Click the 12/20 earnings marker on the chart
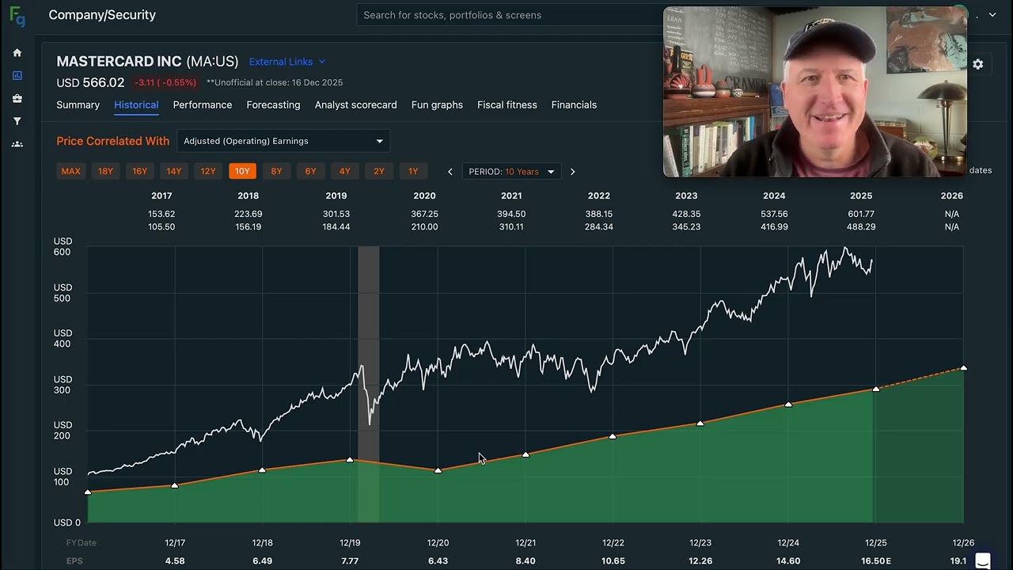This screenshot has height=570, width=1013. [x=438, y=470]
